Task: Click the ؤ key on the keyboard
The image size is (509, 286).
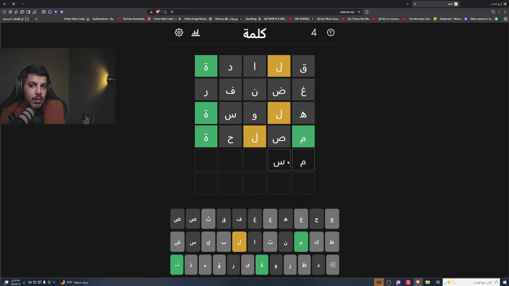Action: (x=219, y=265)
